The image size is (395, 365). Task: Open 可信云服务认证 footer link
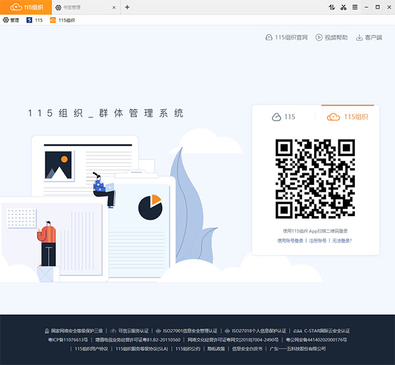tap(130, 331)
